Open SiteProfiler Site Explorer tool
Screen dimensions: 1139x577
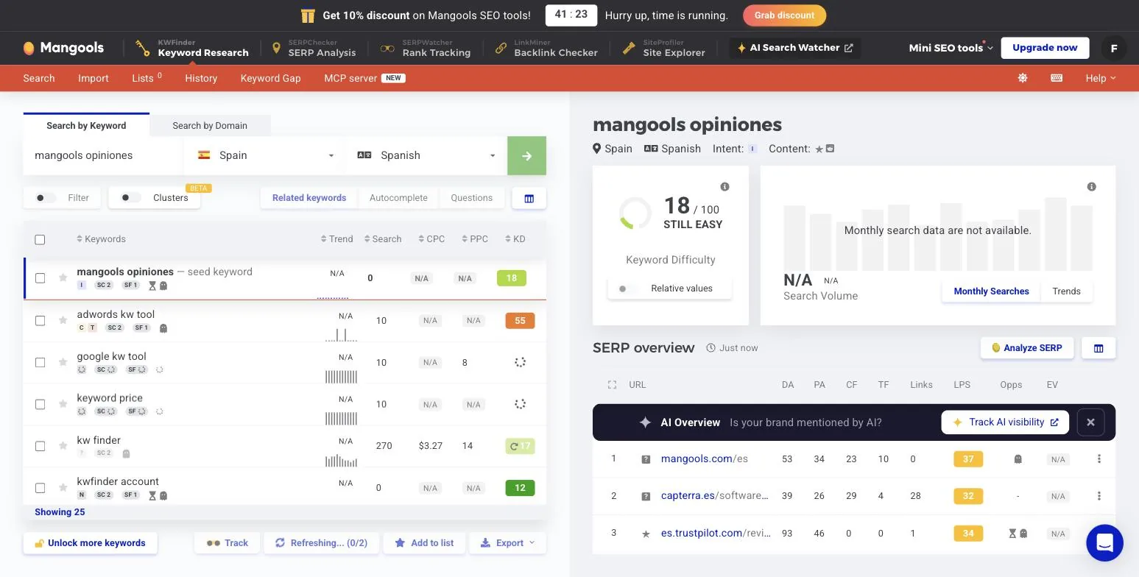664,48
